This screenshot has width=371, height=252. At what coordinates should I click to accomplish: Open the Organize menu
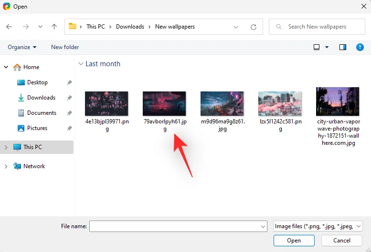pos(22,47)
